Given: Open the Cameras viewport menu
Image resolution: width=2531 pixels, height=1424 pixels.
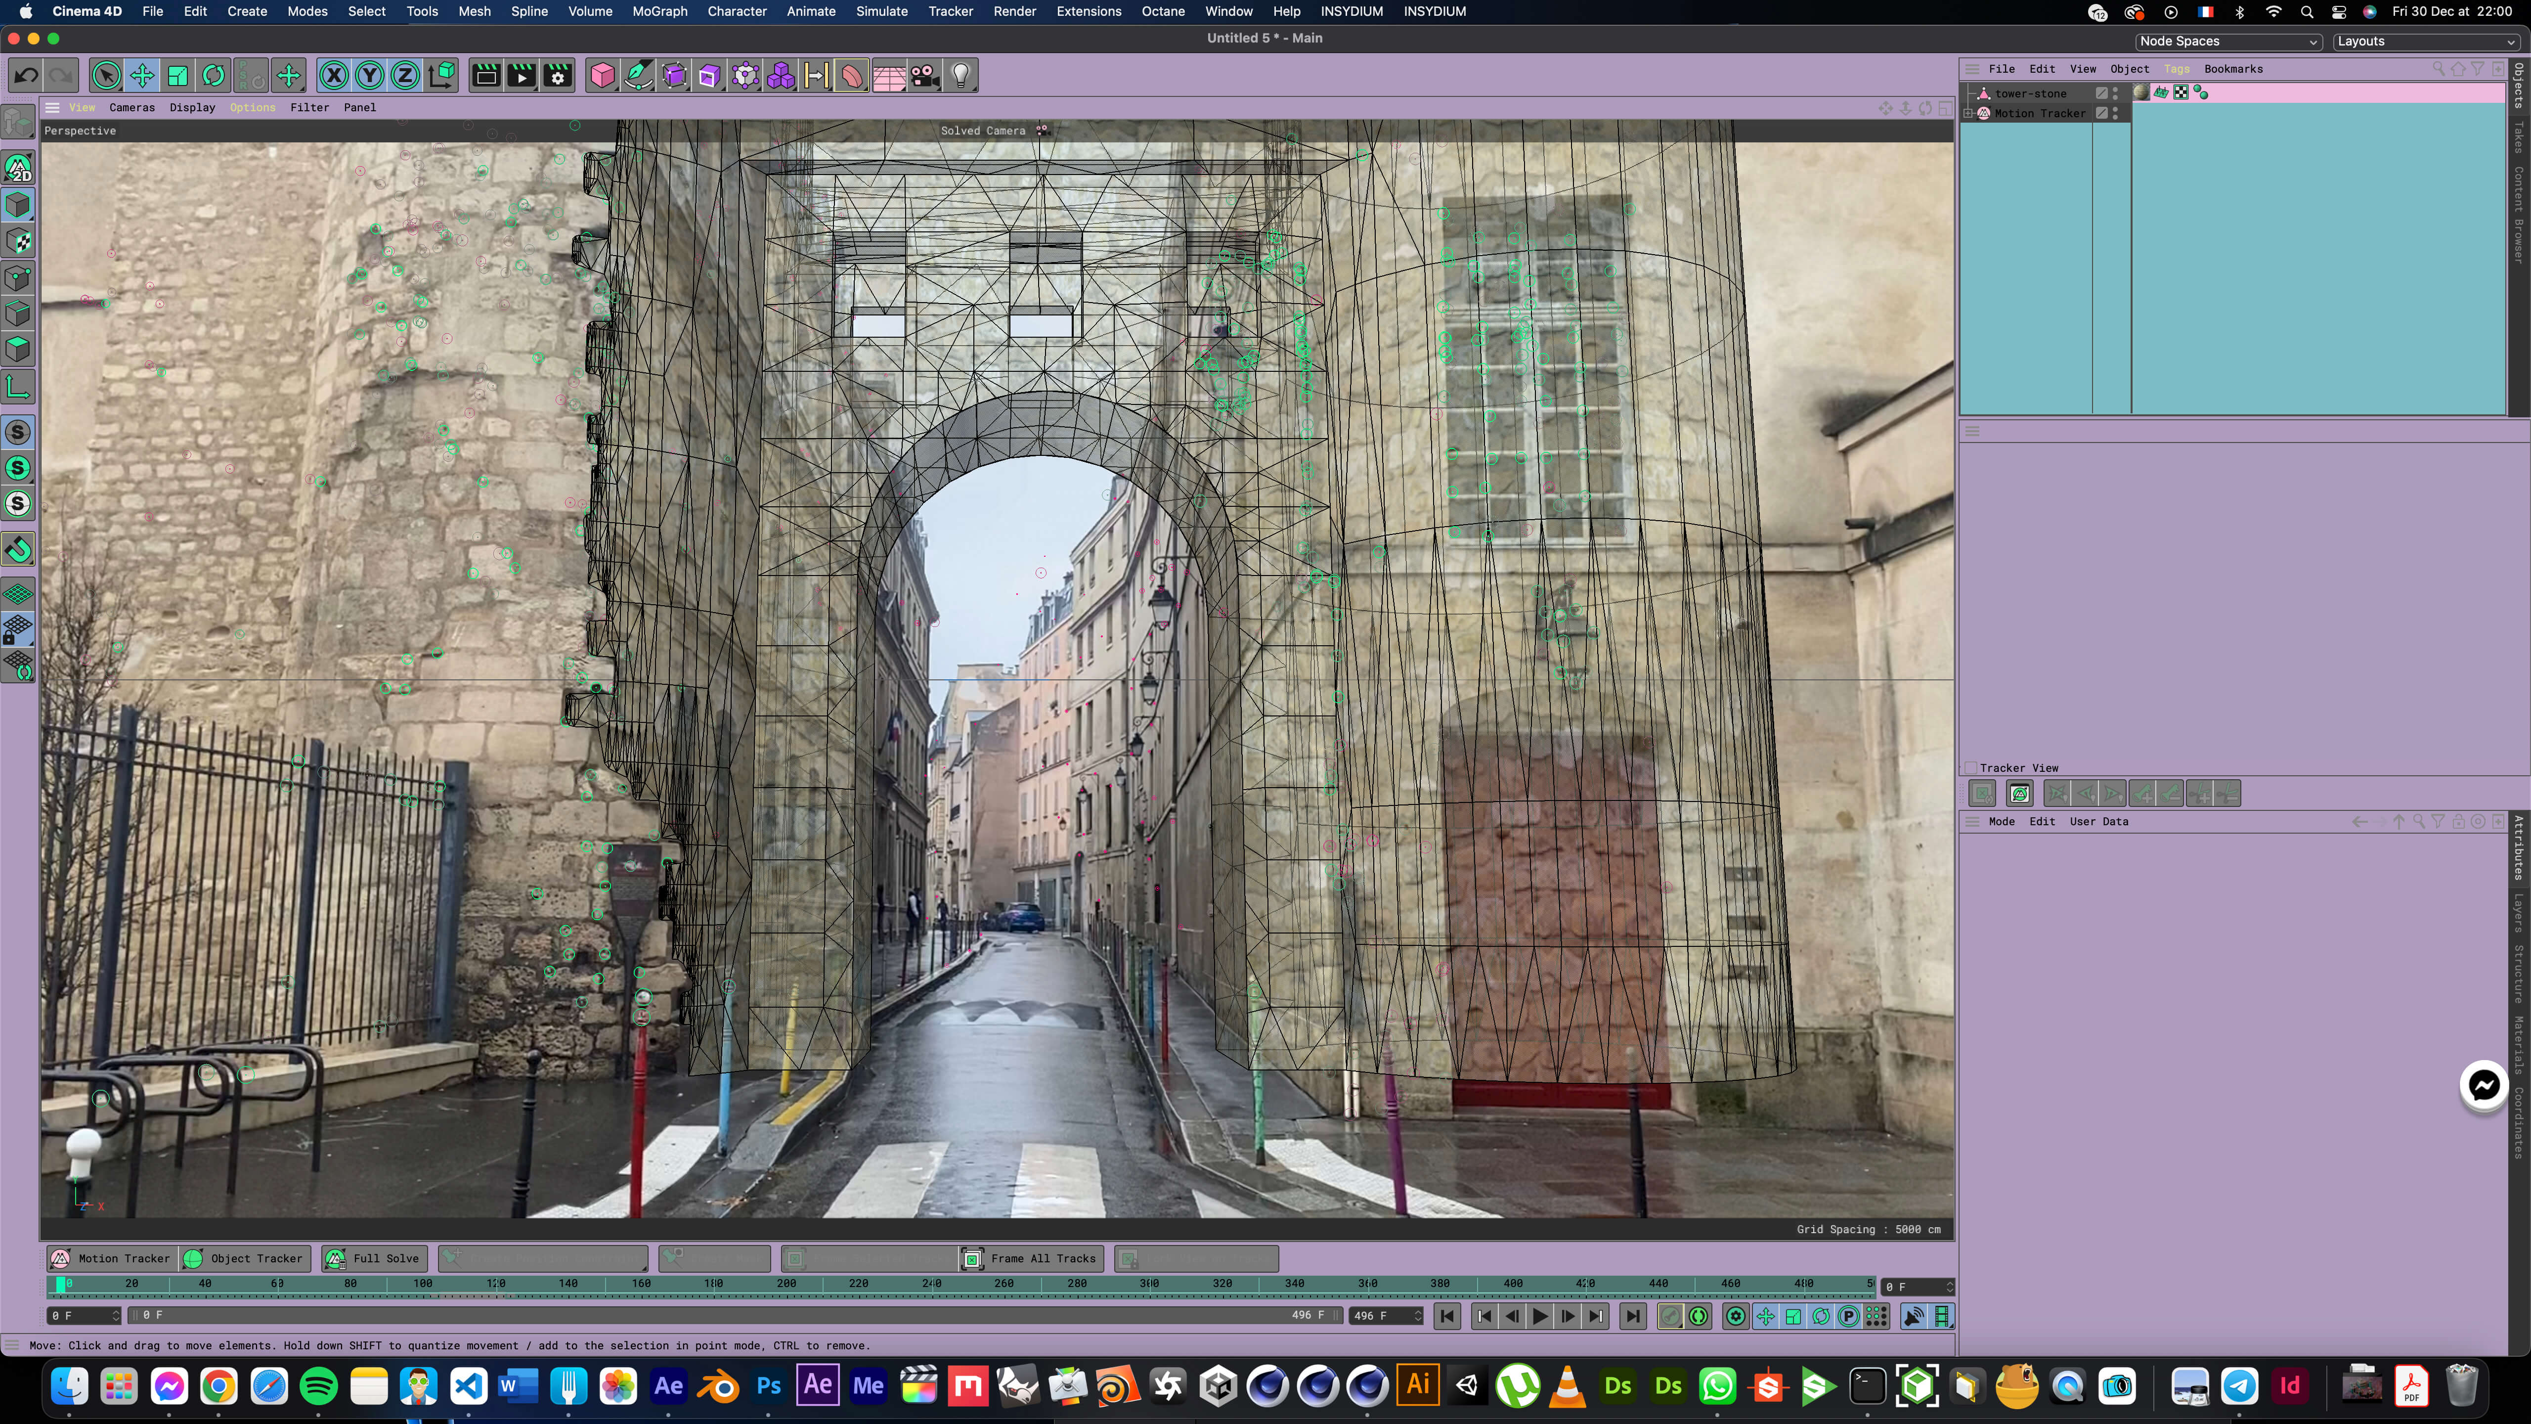Looking at the screenshot, I should tap(131, 107).
